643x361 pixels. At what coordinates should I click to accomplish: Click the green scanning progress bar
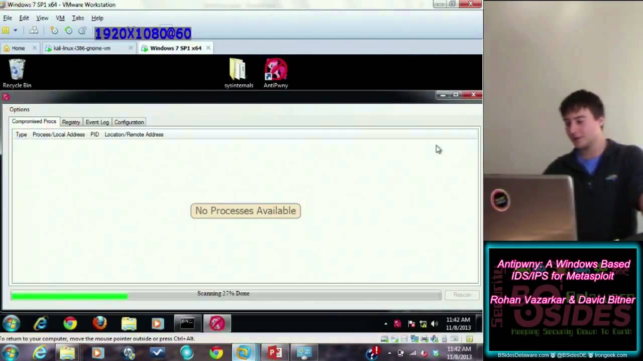[x=69, y=295]
